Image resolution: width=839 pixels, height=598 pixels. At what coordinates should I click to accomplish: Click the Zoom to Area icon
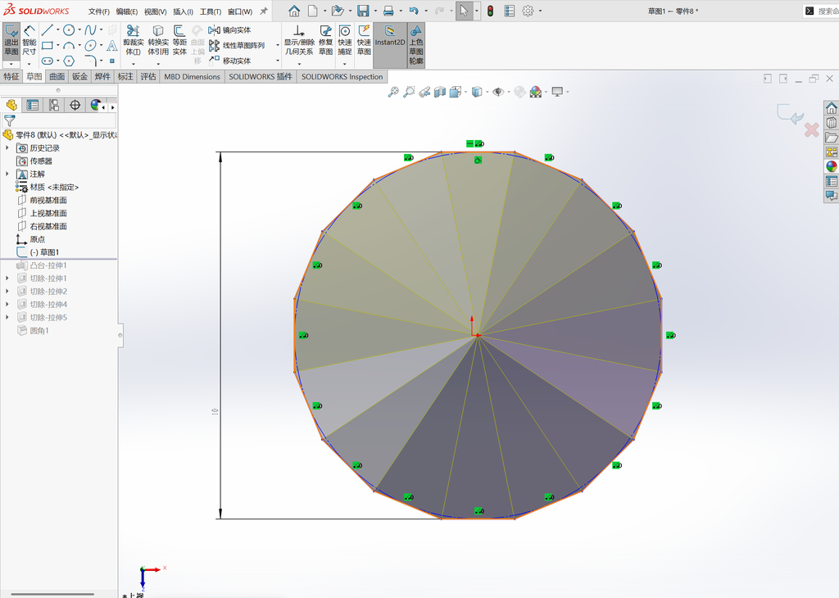click(x=409, y=92)
